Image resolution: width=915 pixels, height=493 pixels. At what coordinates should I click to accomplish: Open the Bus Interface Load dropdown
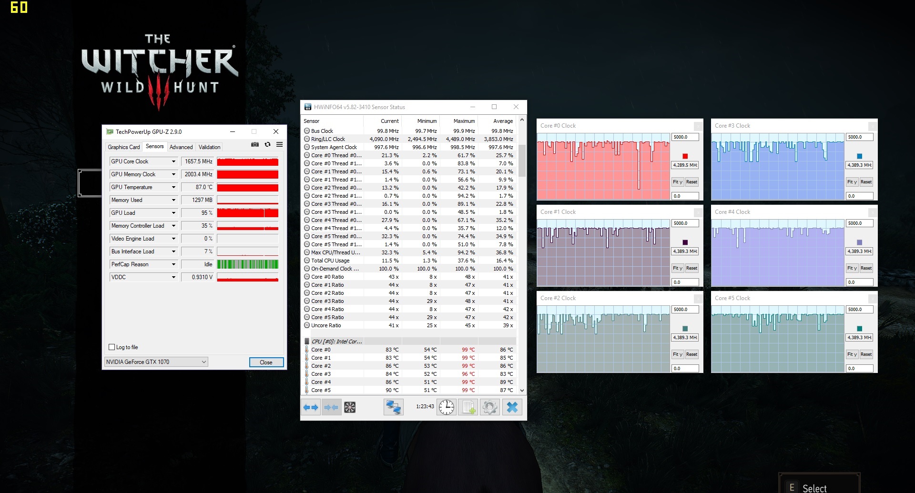tap(173, 252)
